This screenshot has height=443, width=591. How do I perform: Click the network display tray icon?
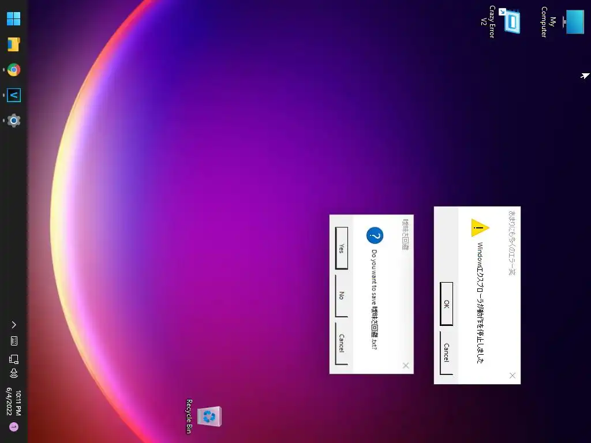tap(14, 359)
